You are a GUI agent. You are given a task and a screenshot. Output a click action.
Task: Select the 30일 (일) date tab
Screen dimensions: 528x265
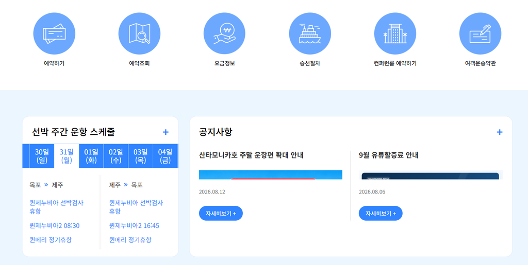coord(42,156)
